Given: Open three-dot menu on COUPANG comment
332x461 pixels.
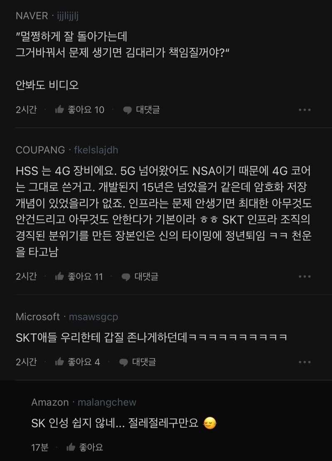Looking at the screenshot, I should coord(305,276).
